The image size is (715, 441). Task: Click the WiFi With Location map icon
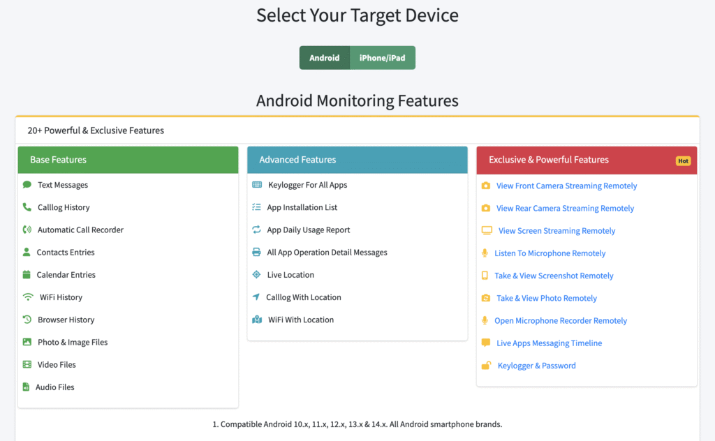[257, 320]
